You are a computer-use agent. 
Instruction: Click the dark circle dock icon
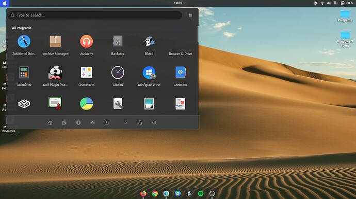tap(212, 193)
